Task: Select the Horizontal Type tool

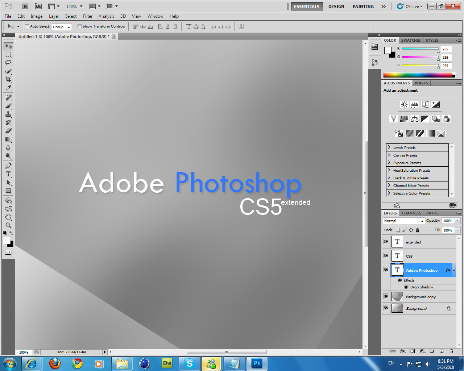Action: (x=8, y=174)
